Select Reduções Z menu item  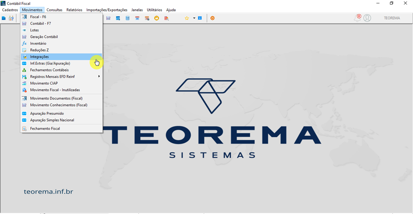(x=61, y=50)
